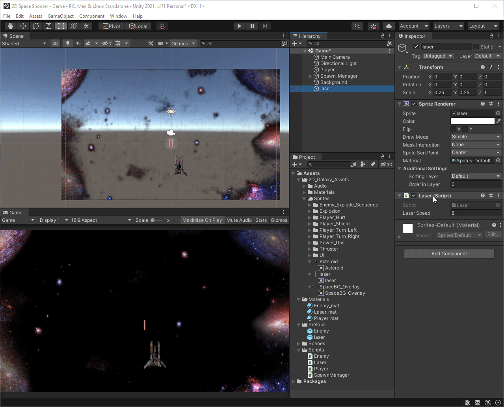Toggle the laser object active checkbox
This screenshot has width=504, height=407.
[416, 46]
